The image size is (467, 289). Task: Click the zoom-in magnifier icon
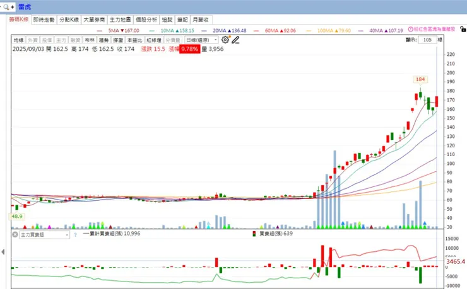click(x=8, y=7)
